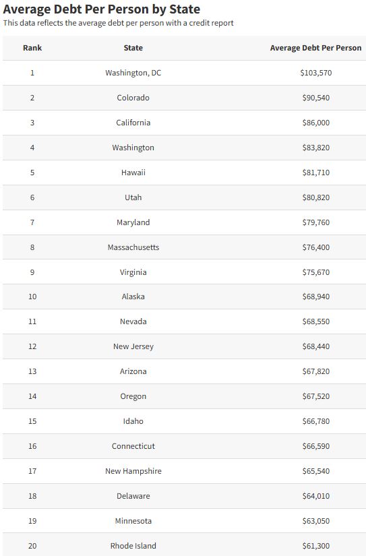This screenshot has height=556, width=366.
Task: Select the Maryland row
Action: [x=185, y=222]
